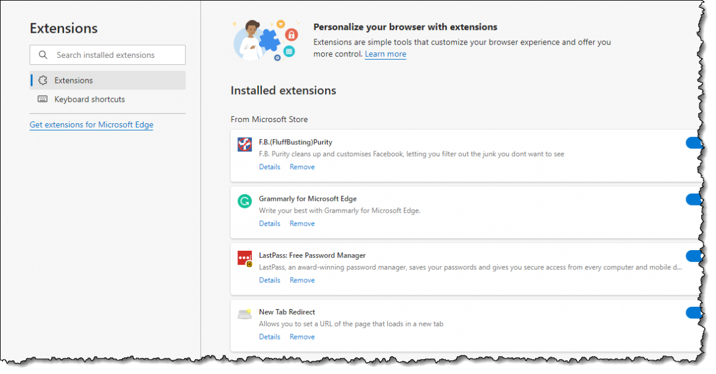
Task: Click the keyboard icon in the sidebar
Action: pos(42,99)
